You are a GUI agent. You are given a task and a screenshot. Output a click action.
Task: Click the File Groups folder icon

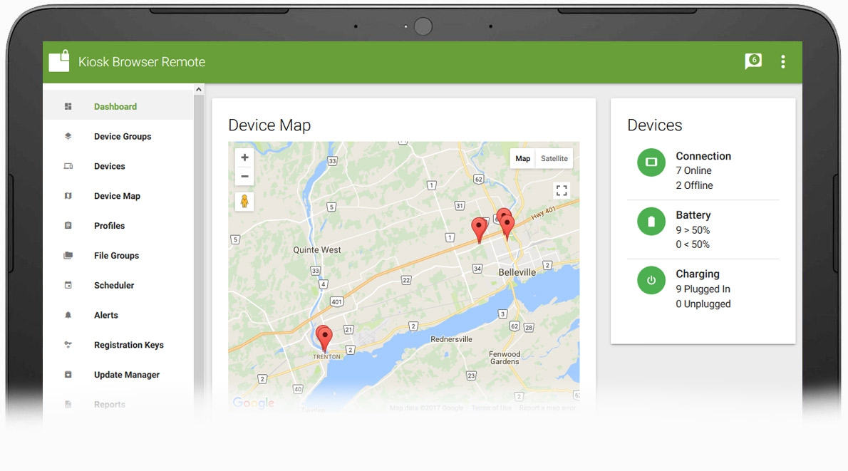[68, 255]
